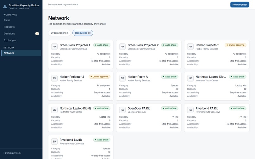The width and height of the screenshot is (255, 159).
Task: Open the Harbor Projector 2 title
Action: [72, 77]
